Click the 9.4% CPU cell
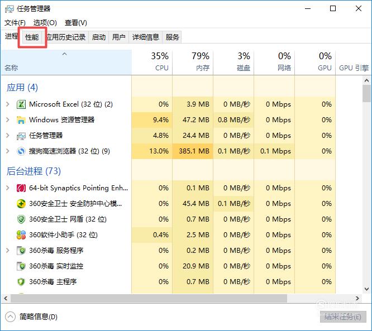 pyautogui.click(x=152, y=120)
